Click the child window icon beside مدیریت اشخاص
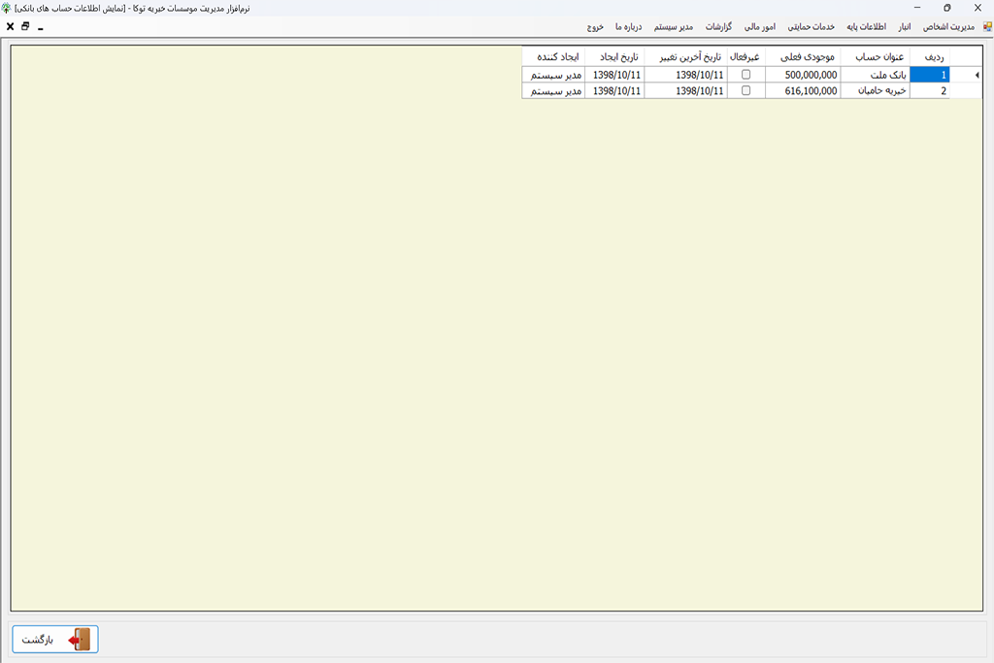The image size is (994, 663). point(986,27)
